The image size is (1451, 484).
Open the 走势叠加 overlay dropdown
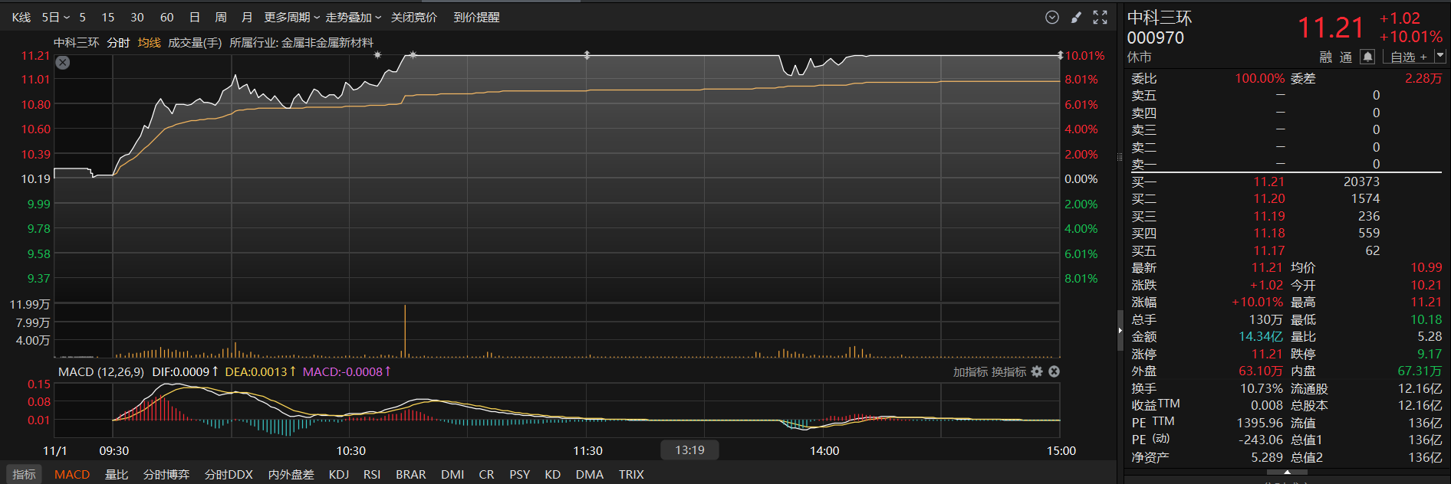coord(353,18)
